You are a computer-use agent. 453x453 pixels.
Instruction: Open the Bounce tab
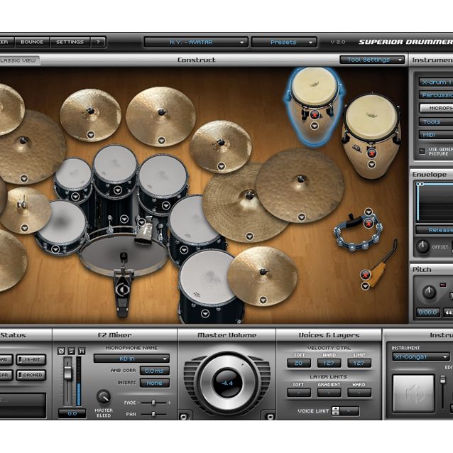pos(32,42)
